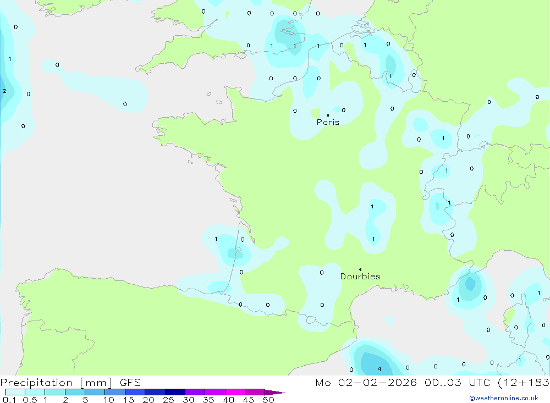Screen dimensions: 550x403
Task: Click the legend label '0.1'
Action: 9,400
